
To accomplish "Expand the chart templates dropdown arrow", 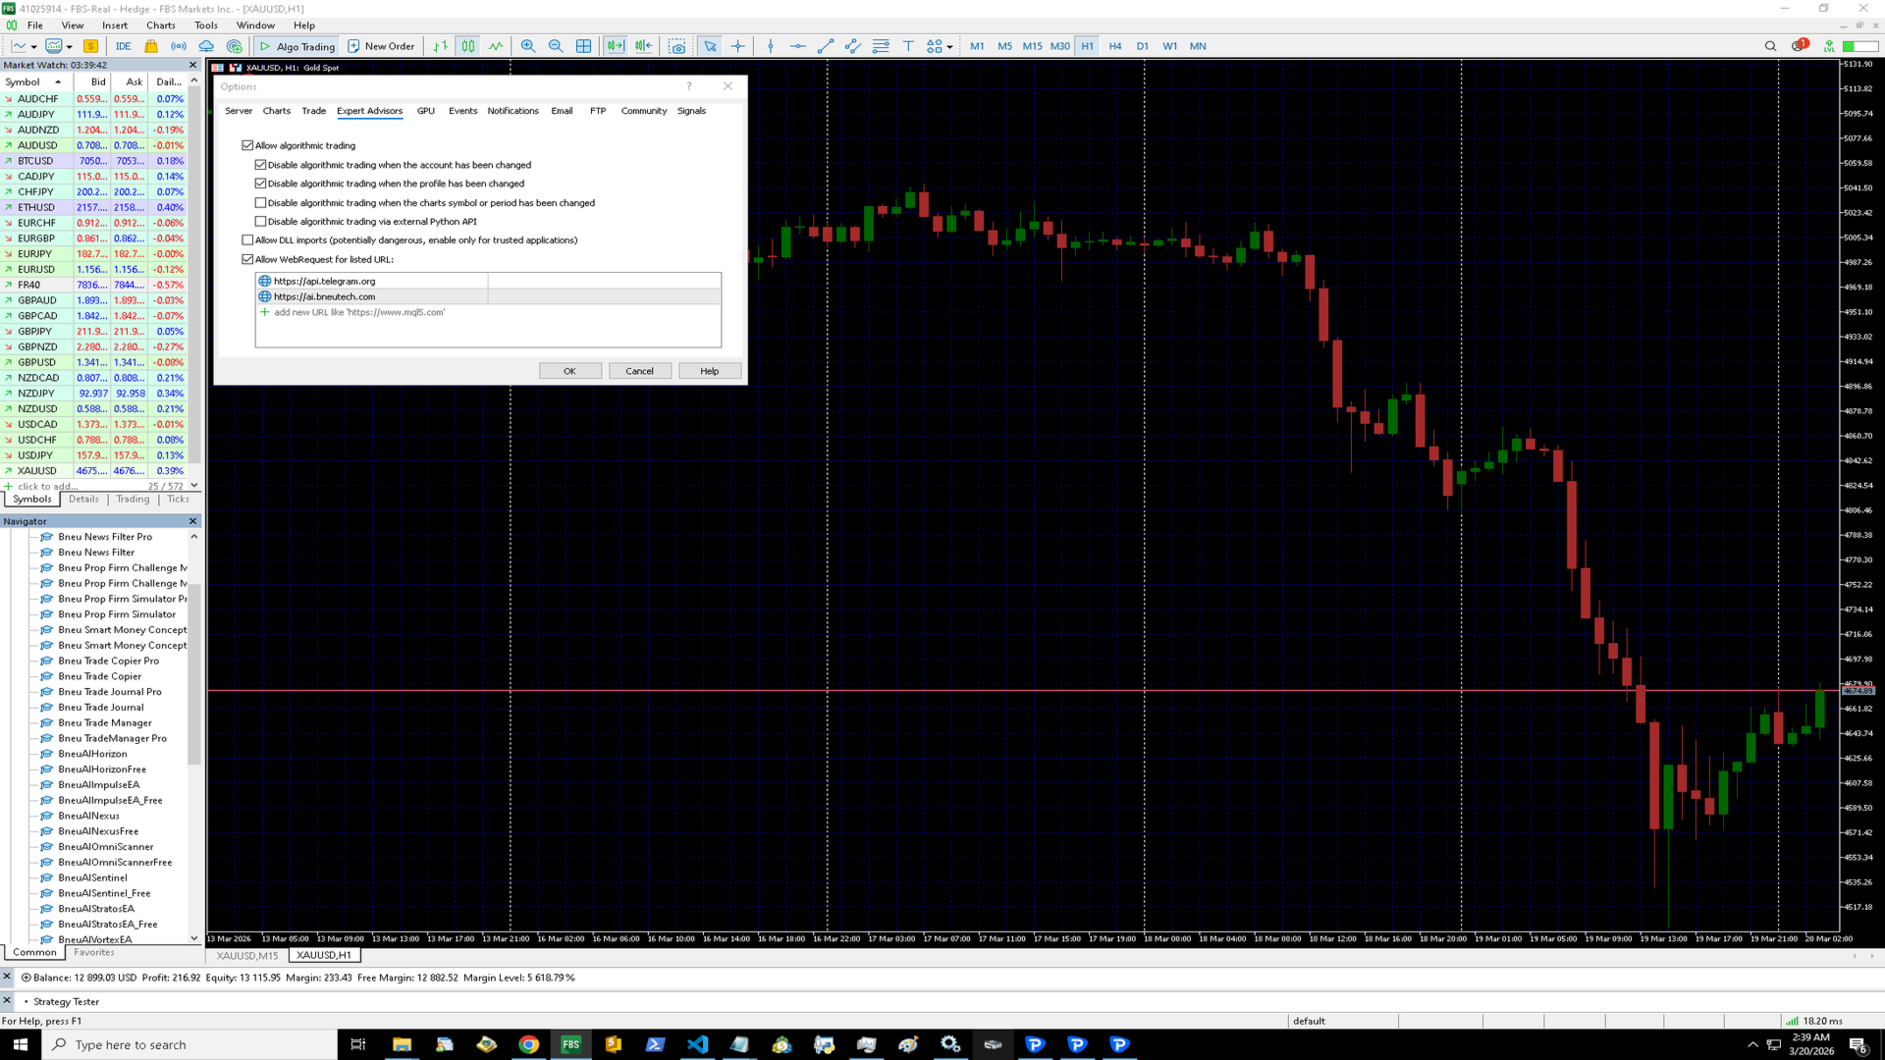I will click(69, 47).
